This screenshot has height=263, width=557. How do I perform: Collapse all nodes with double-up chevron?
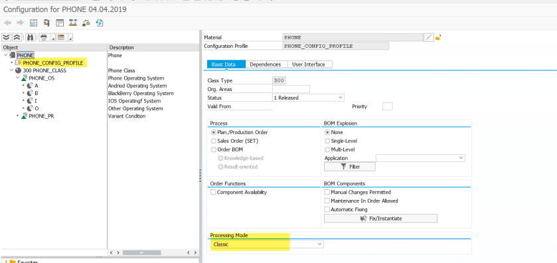coord(17,37)
